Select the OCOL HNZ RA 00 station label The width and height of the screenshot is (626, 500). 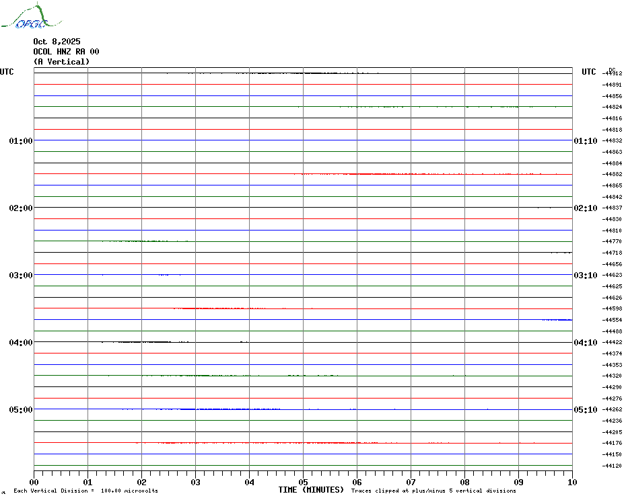click(x=66, y=52)
